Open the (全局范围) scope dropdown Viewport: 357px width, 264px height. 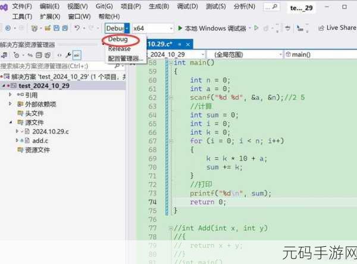245,55
